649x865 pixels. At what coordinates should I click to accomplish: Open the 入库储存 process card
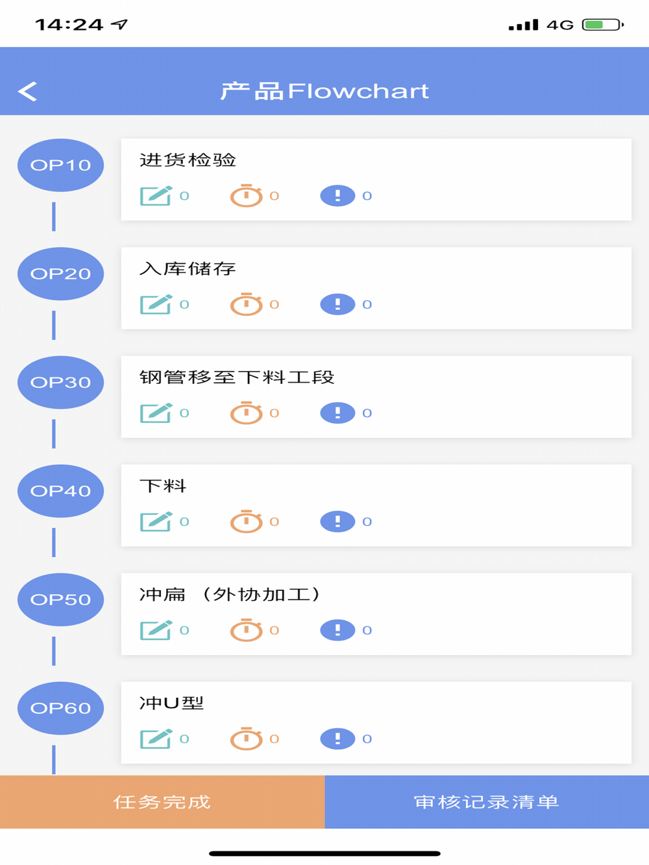point(376,288)
